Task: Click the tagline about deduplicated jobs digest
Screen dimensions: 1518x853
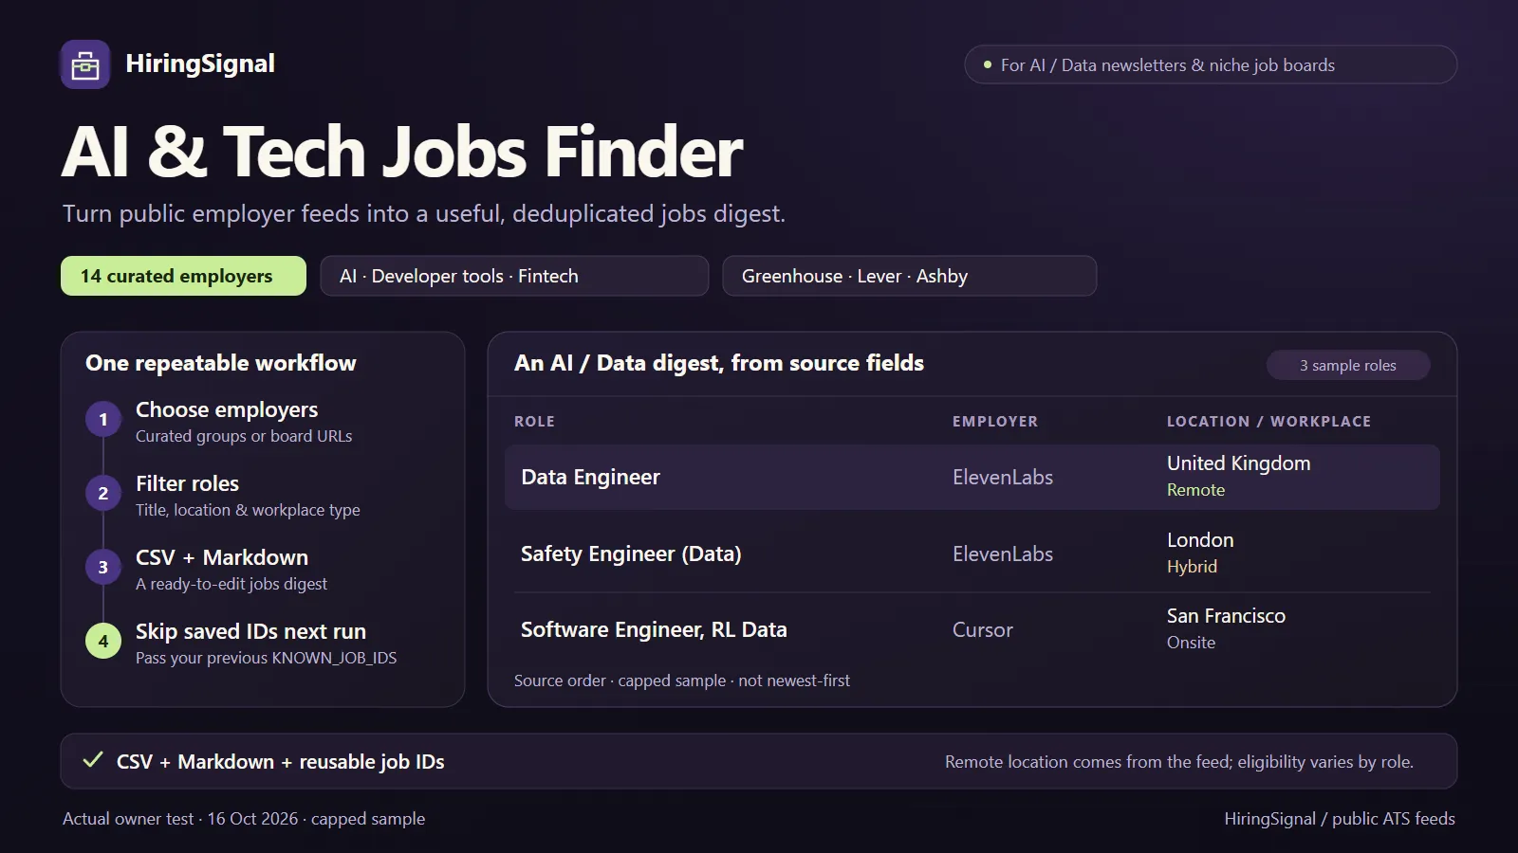Action: click(424, 213)
